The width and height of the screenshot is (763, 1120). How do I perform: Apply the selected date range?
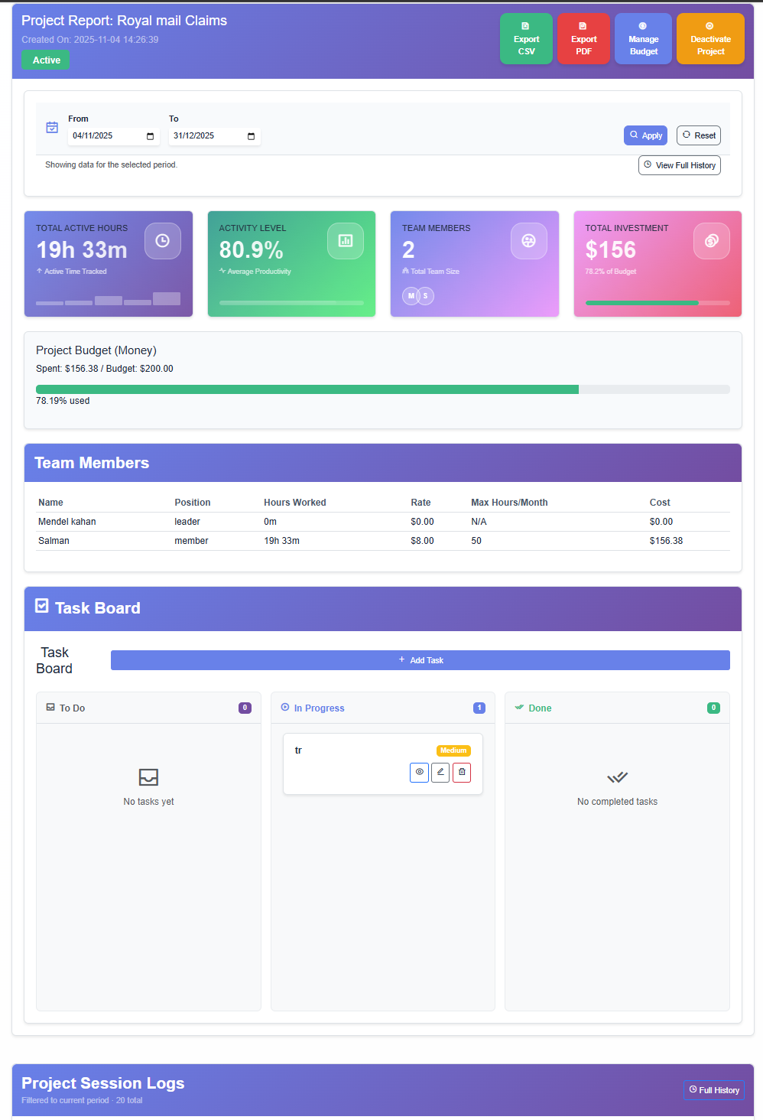(645, 135)
